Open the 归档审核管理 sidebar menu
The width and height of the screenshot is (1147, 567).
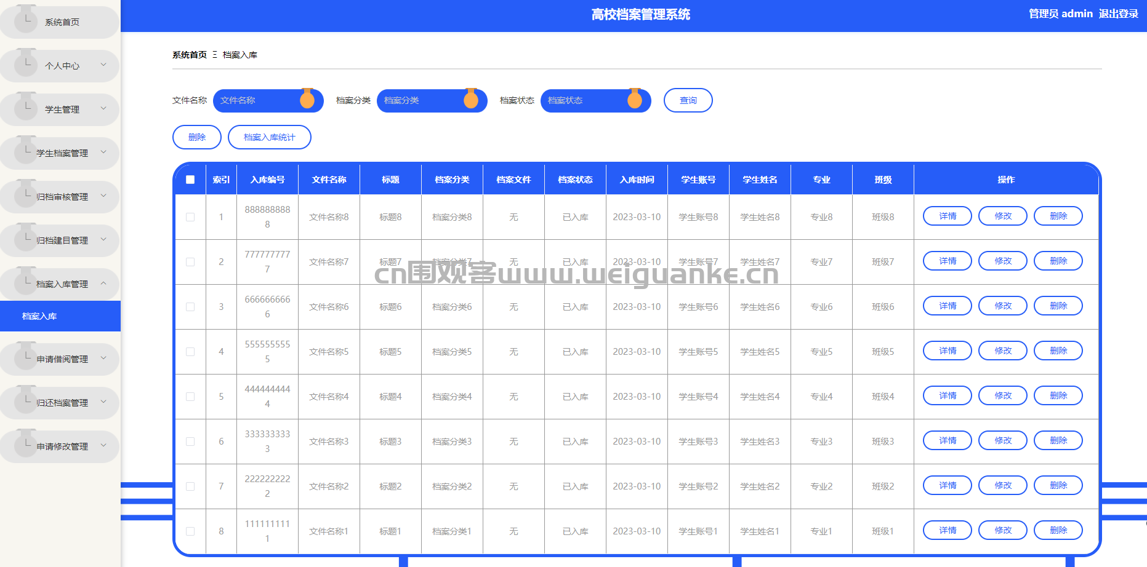coord(62,197)
